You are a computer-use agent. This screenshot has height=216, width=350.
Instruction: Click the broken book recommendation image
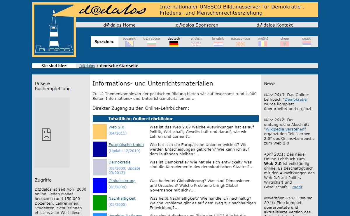[x=52, y=133]
